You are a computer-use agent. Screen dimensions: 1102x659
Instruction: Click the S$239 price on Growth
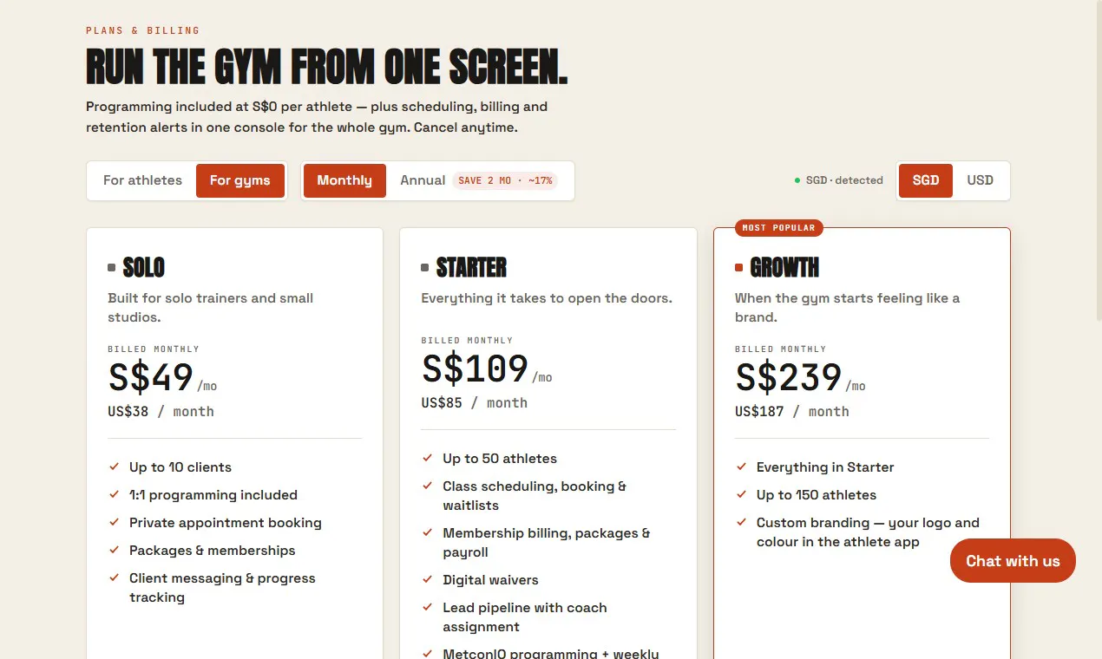789,377
